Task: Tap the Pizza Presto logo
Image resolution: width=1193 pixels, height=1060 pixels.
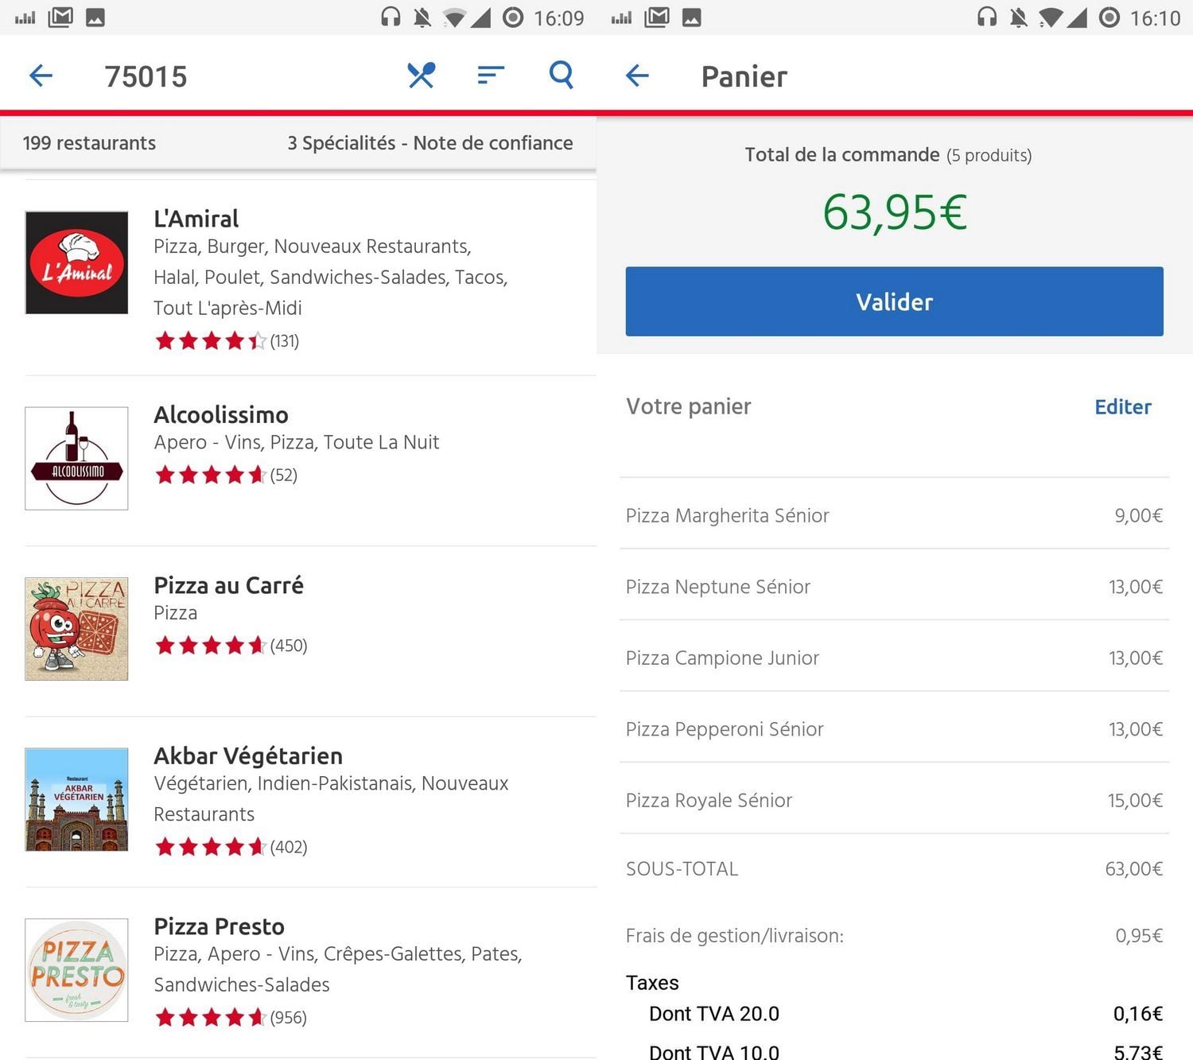Action: click(76, 969)
